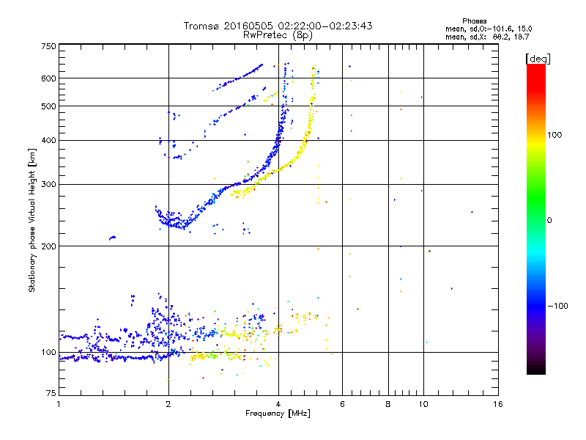Click the y-axis tick label '500'

tap(48, 106)
